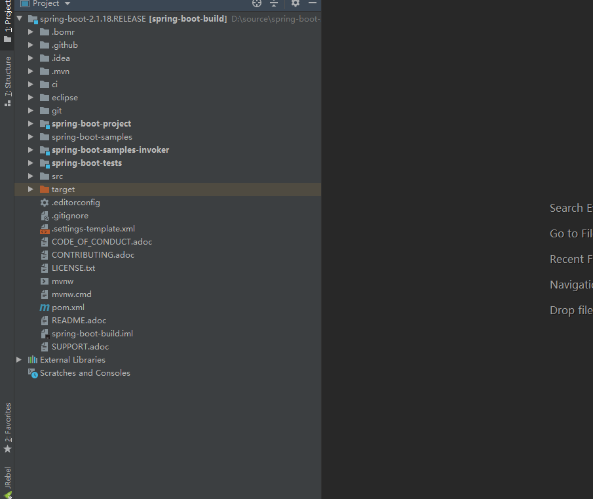Expand the .idea folder
593x499 pixels.
coord(31,58)
